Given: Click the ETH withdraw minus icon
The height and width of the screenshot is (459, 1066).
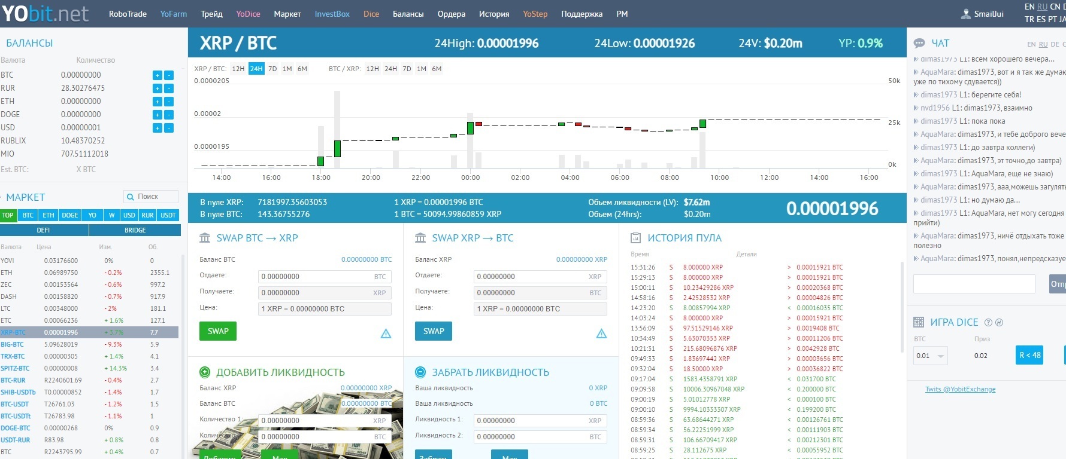Looking at the screenshot, I should [169, 102].
